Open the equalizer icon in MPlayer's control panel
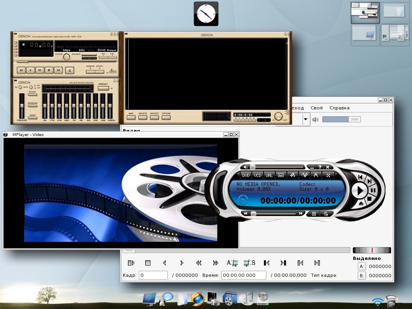 click(280, 175)
